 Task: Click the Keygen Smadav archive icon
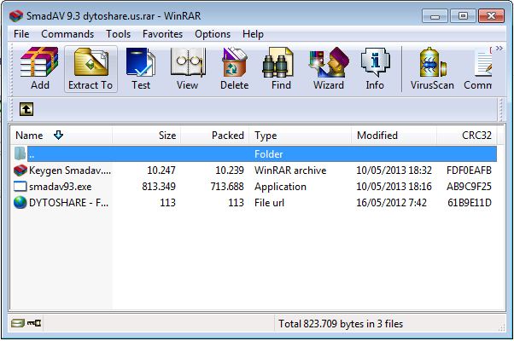20,170
